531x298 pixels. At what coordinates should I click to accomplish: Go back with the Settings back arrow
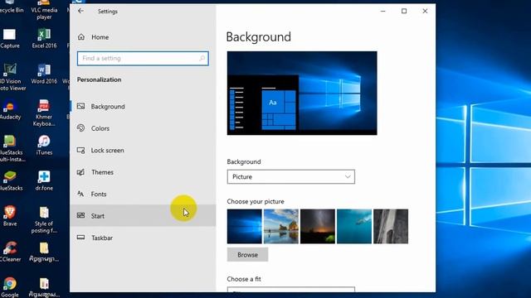(x=80, y=11)
